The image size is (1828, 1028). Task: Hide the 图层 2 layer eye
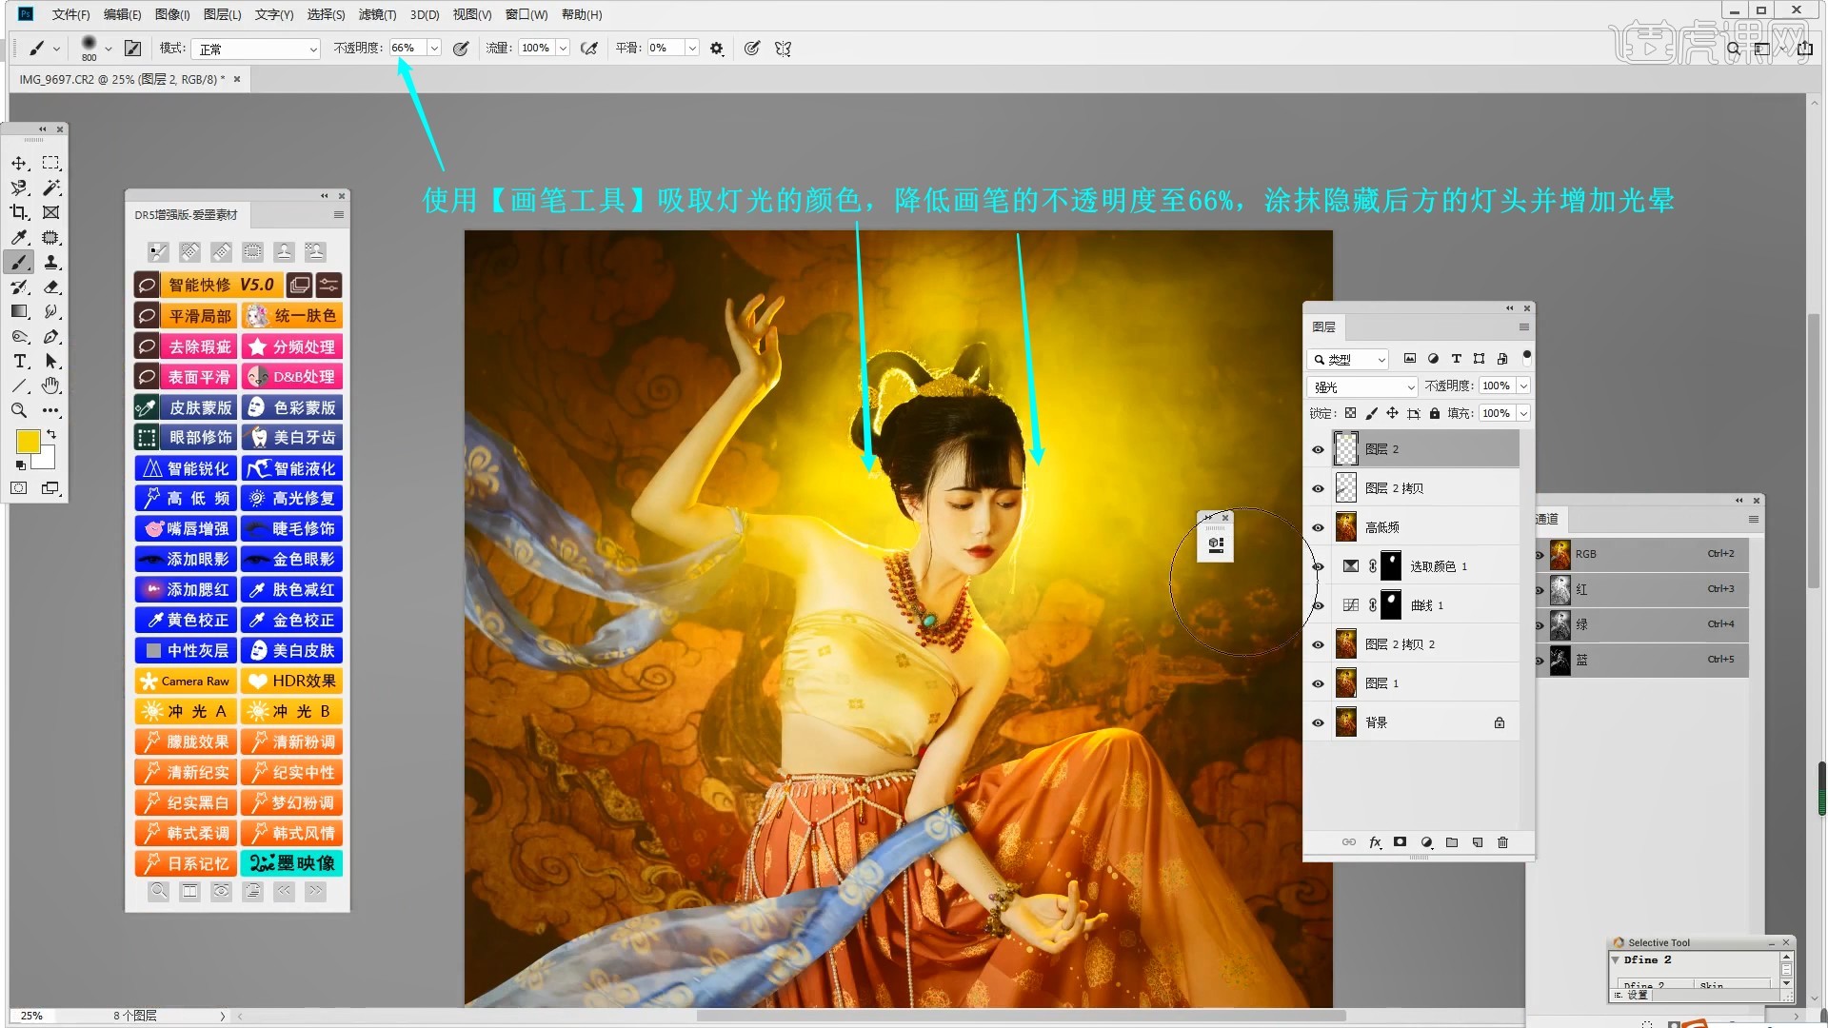(x=1318, y=449)
